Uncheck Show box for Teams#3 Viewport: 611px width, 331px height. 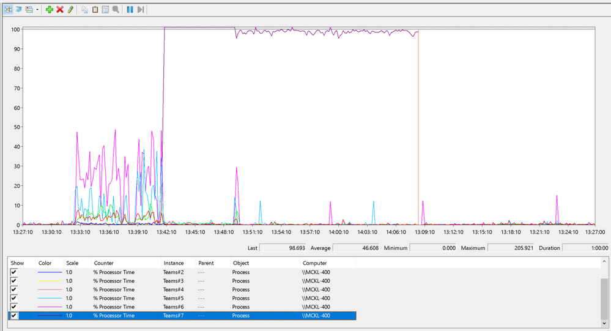pyautogui.click(x=14, y=281)
